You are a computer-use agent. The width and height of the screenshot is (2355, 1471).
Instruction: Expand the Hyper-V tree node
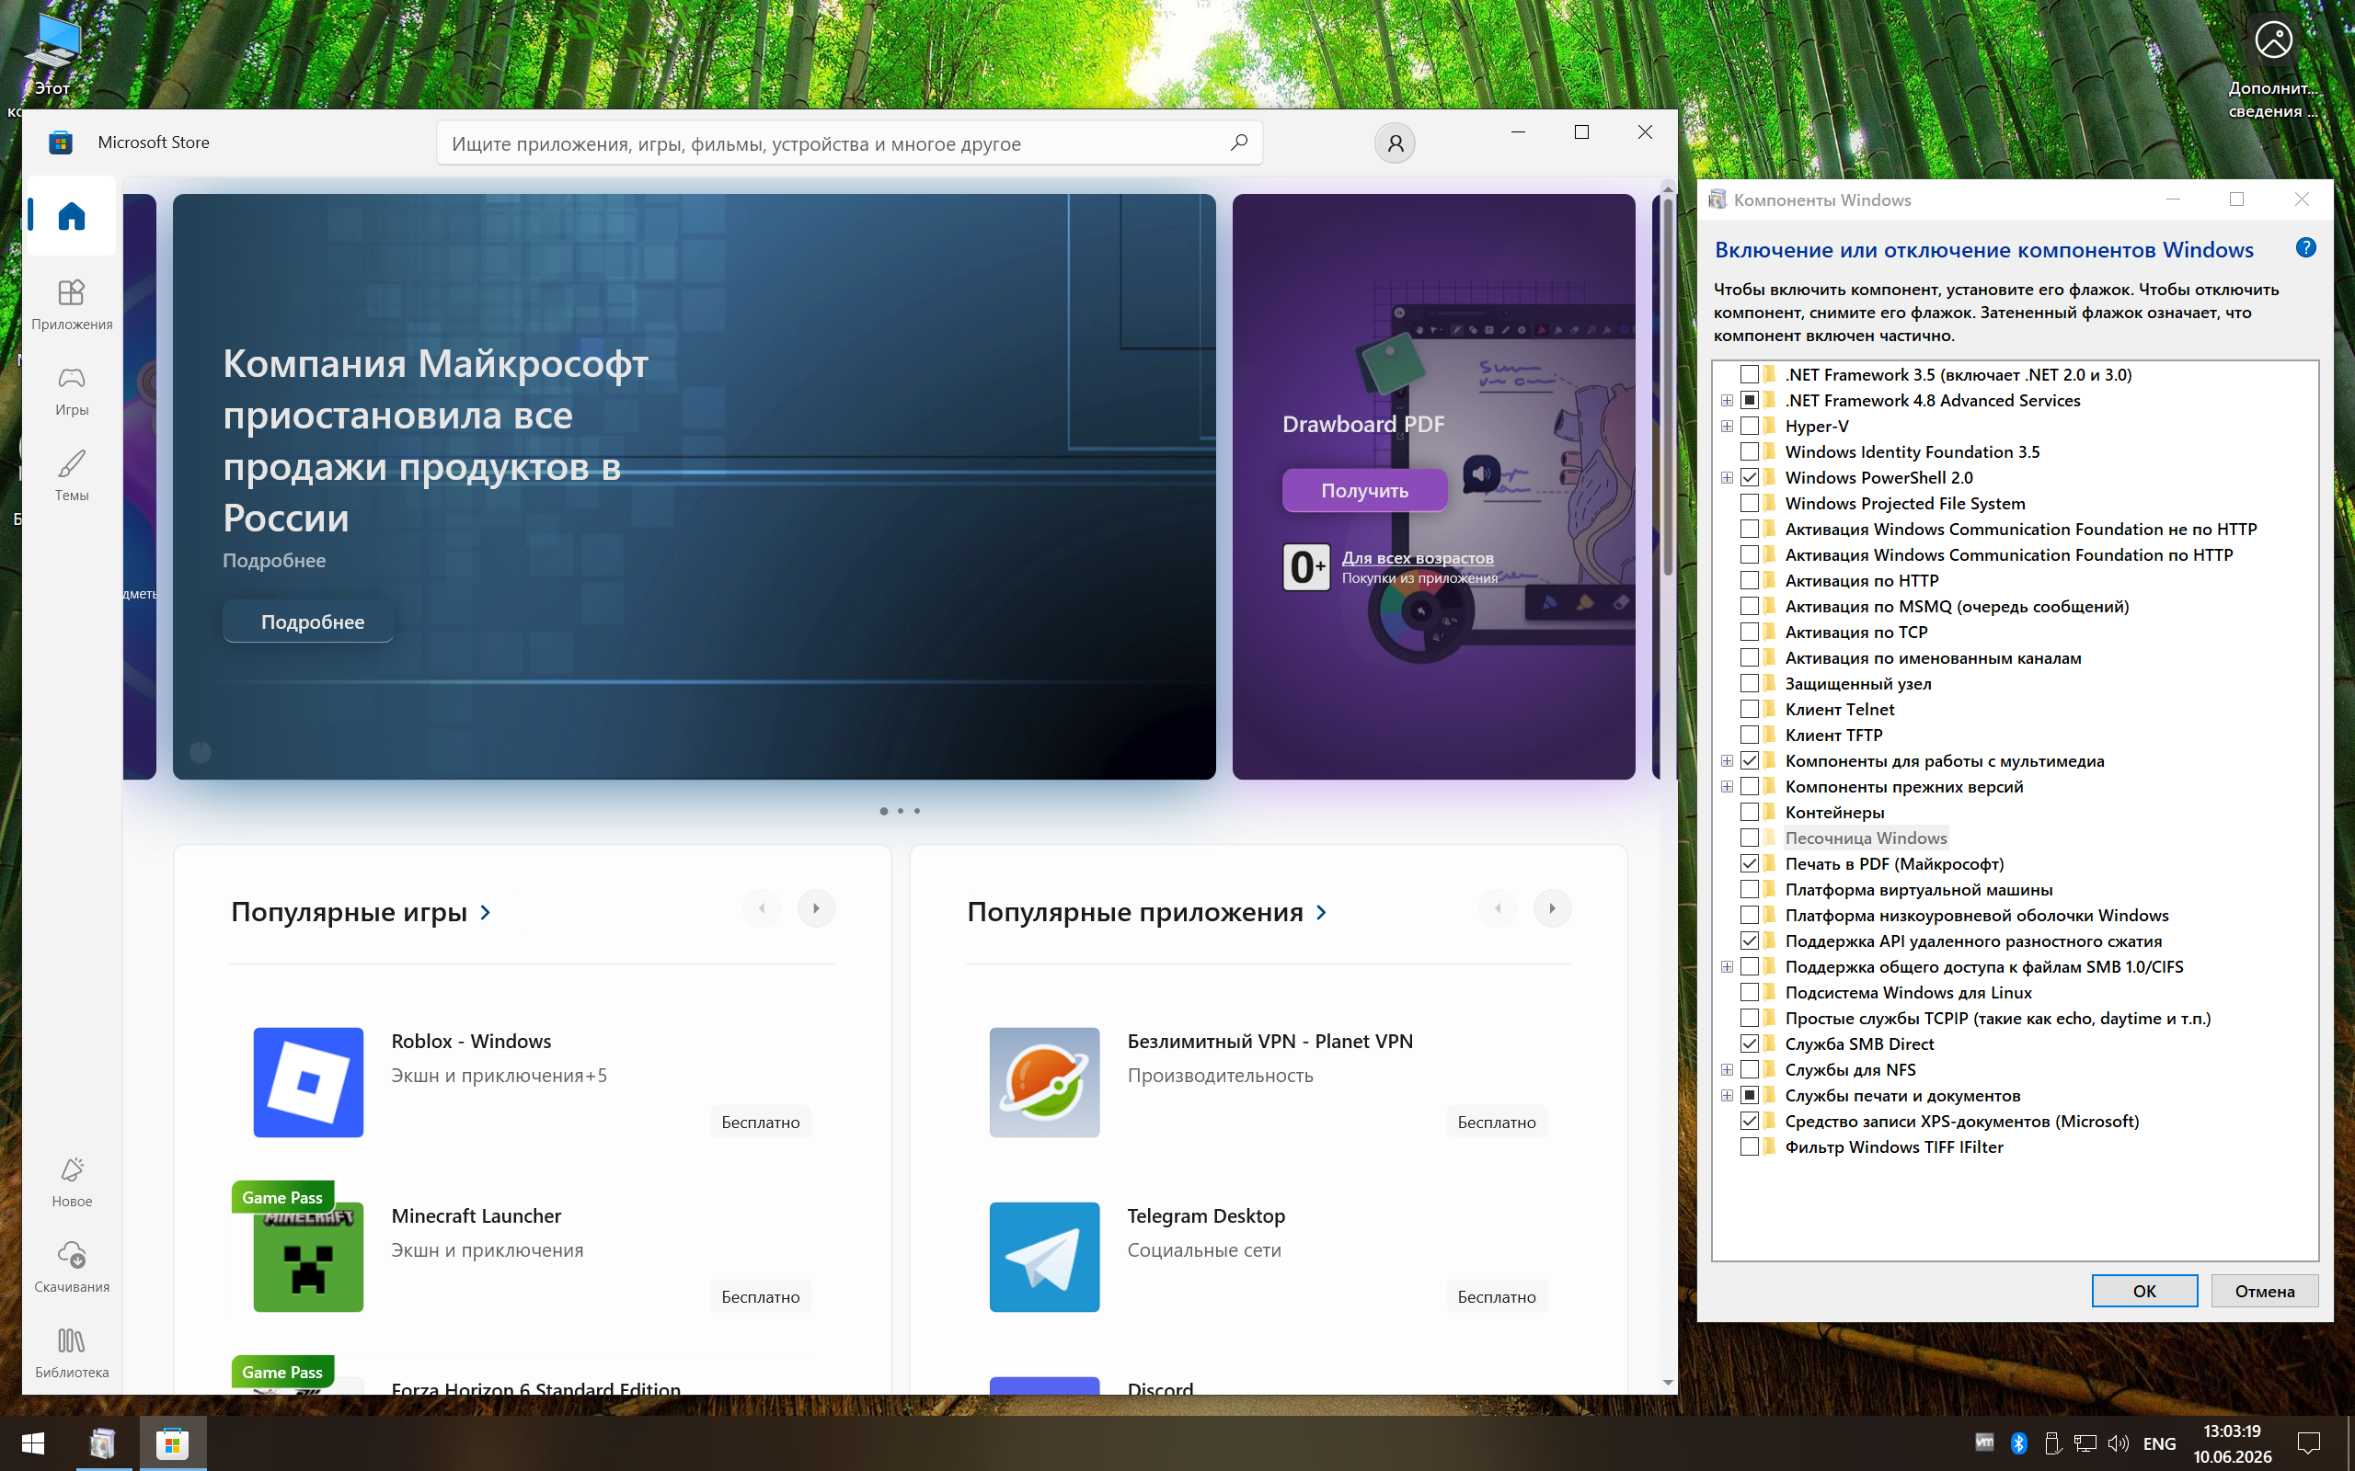1727,426
